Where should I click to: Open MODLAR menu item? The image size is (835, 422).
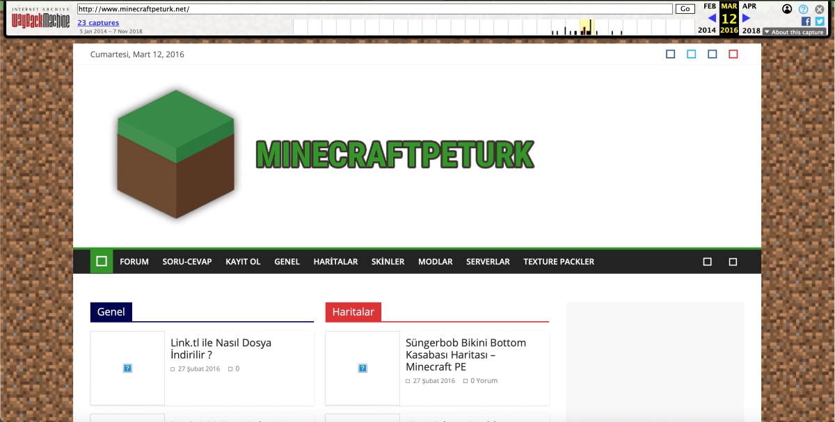(x=436, y=262)
